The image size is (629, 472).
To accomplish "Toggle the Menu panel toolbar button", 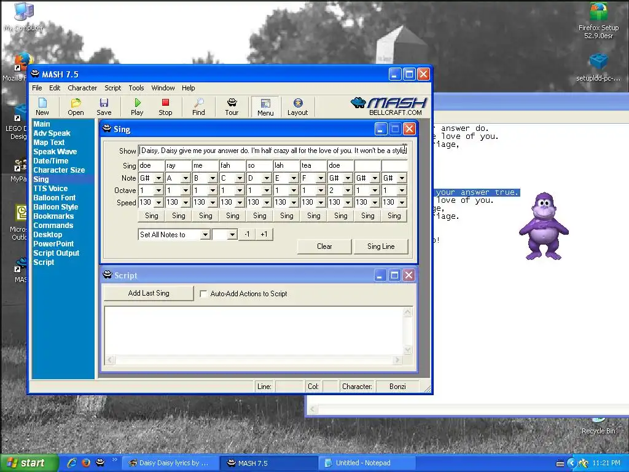I will 265,107.
